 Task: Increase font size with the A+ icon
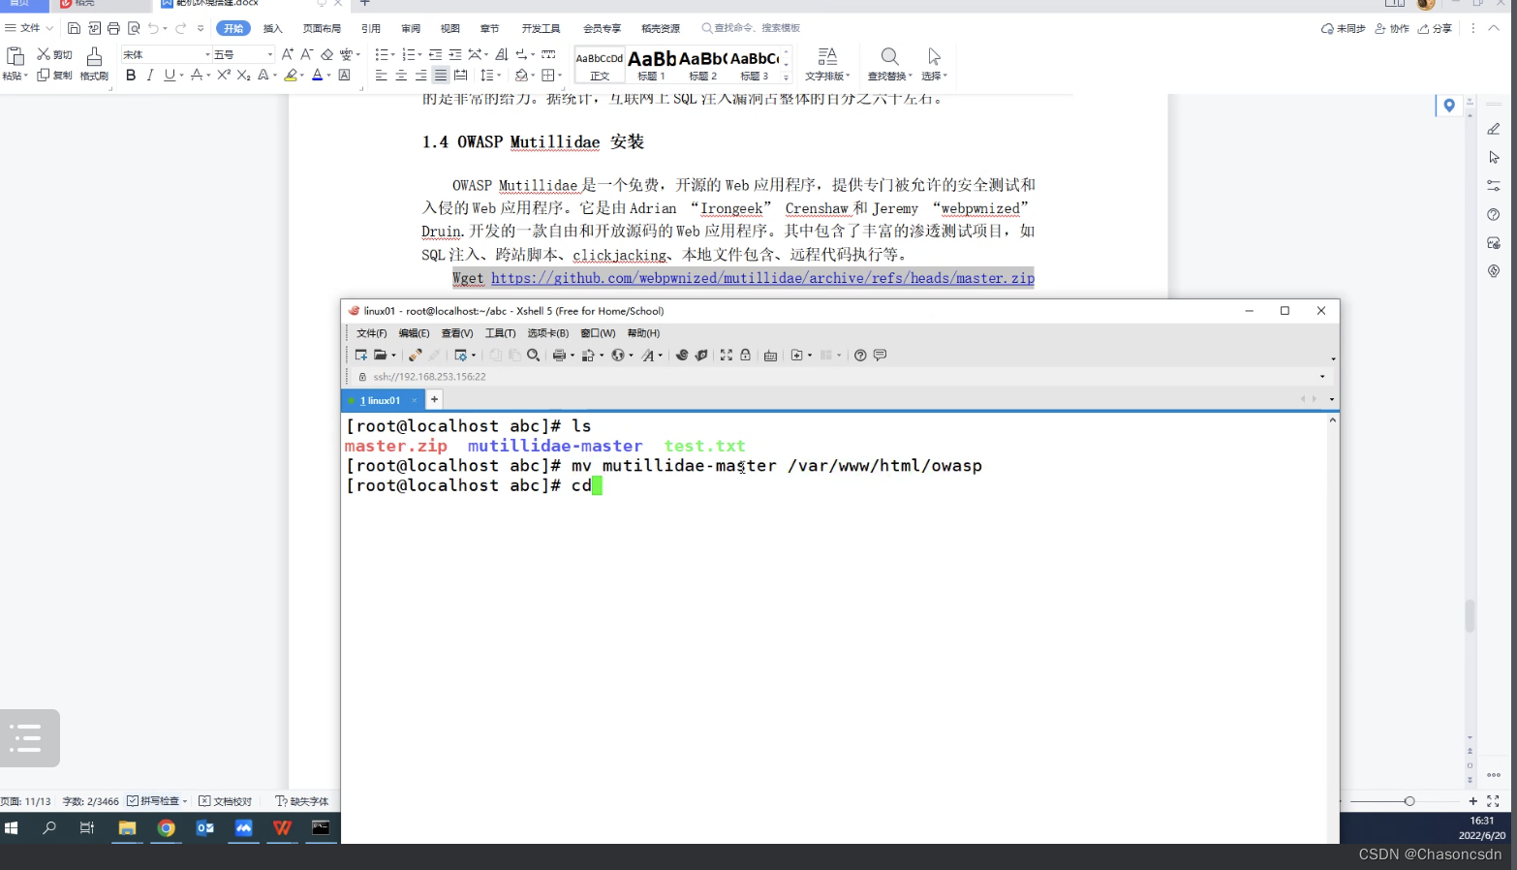pos(287,54)
